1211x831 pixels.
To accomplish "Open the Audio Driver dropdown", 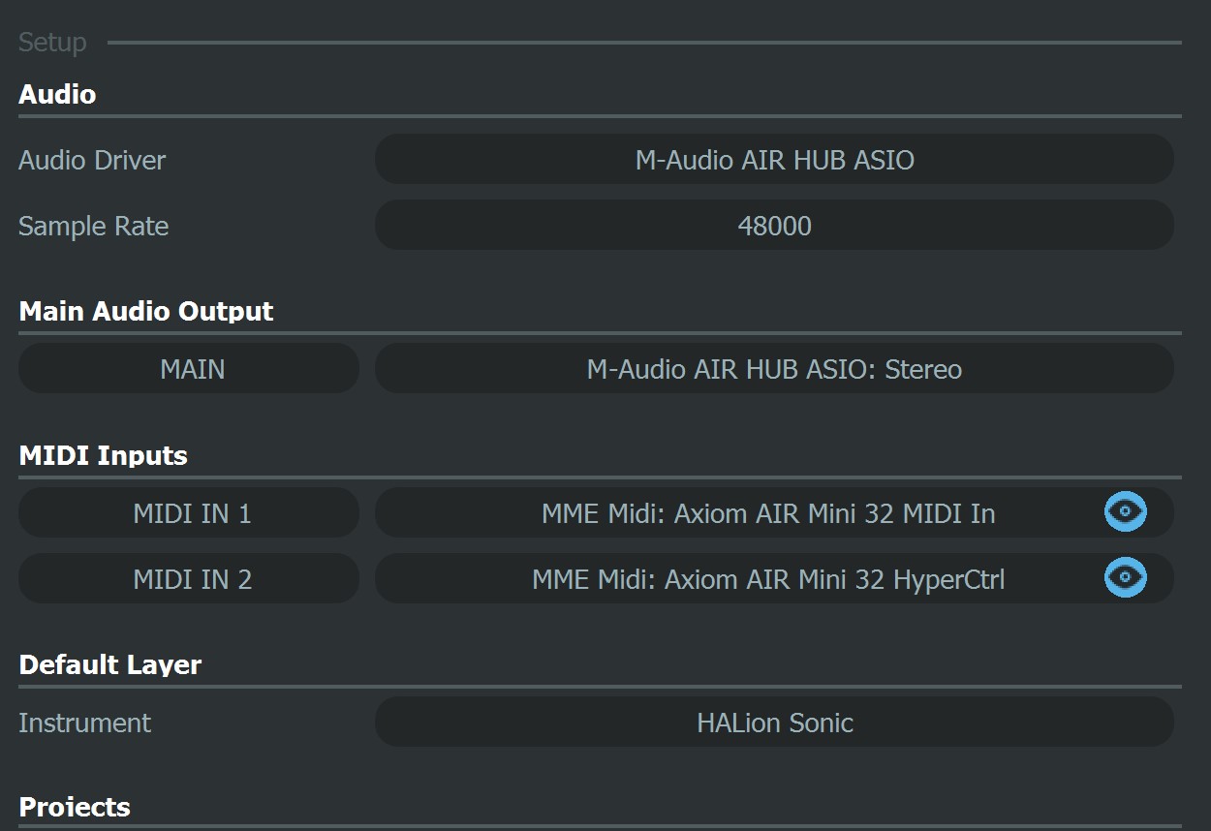I will pyautogui.click(x=774, y=160).
